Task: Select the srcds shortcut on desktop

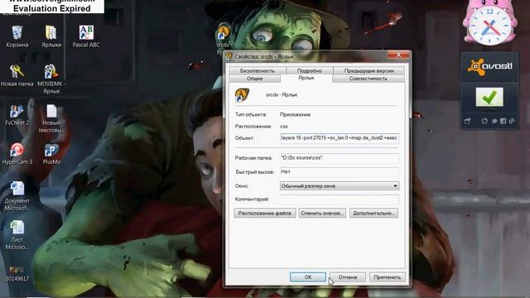Action: [x=223, y=39]
